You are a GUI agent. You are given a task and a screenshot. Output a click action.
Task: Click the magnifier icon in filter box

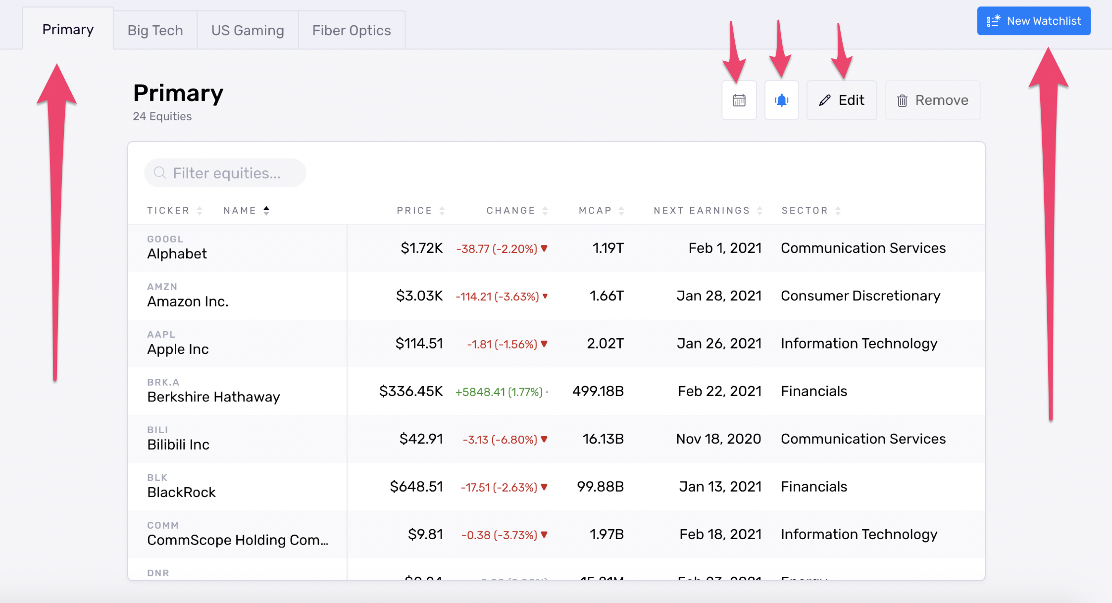pyautogui.click(x=159, y=173)
